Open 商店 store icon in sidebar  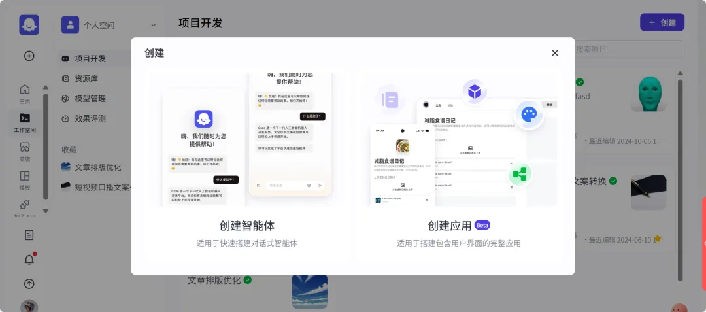tap(25, 147)
